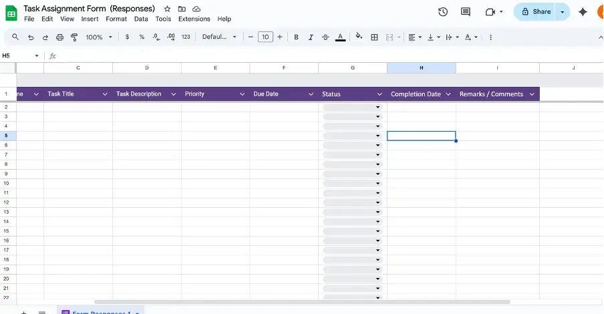604x314 pixels.
Task: Click the move to folder icon
Action: click(182, 9)
